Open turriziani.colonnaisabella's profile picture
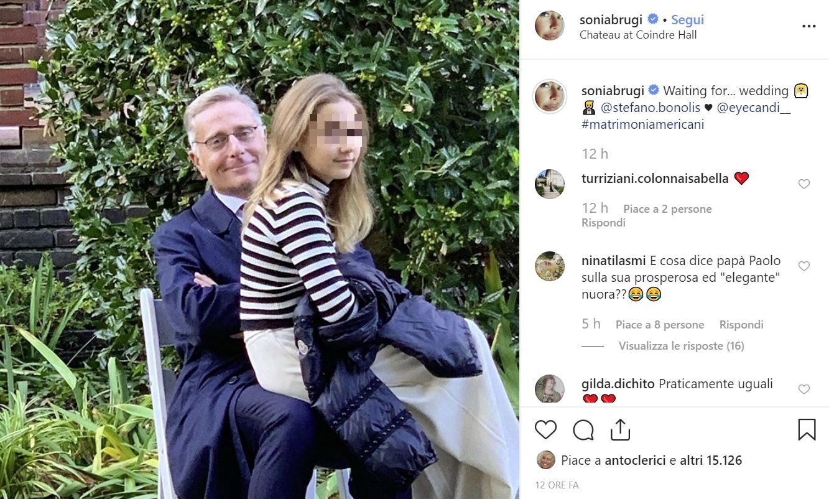This screenshot has height=499, width=829. point(550,184)
